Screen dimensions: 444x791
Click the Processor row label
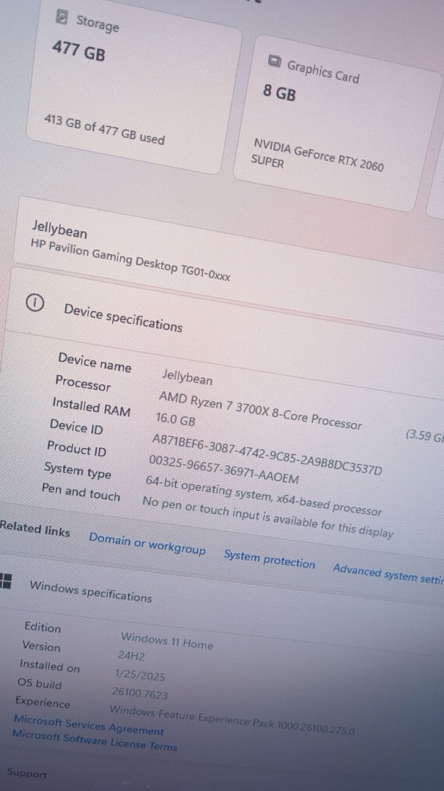tap(83, 383)
